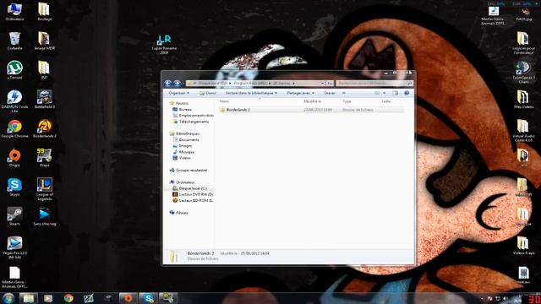Launch Vegas Pro 12.0 desktop shortcut
Viewport: 541px width, 304px height.
[x=14, y=247]
